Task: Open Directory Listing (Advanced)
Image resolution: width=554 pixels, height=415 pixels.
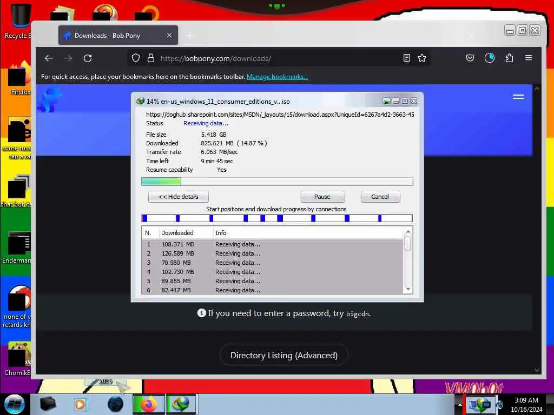Action: (x=284, y=355)
